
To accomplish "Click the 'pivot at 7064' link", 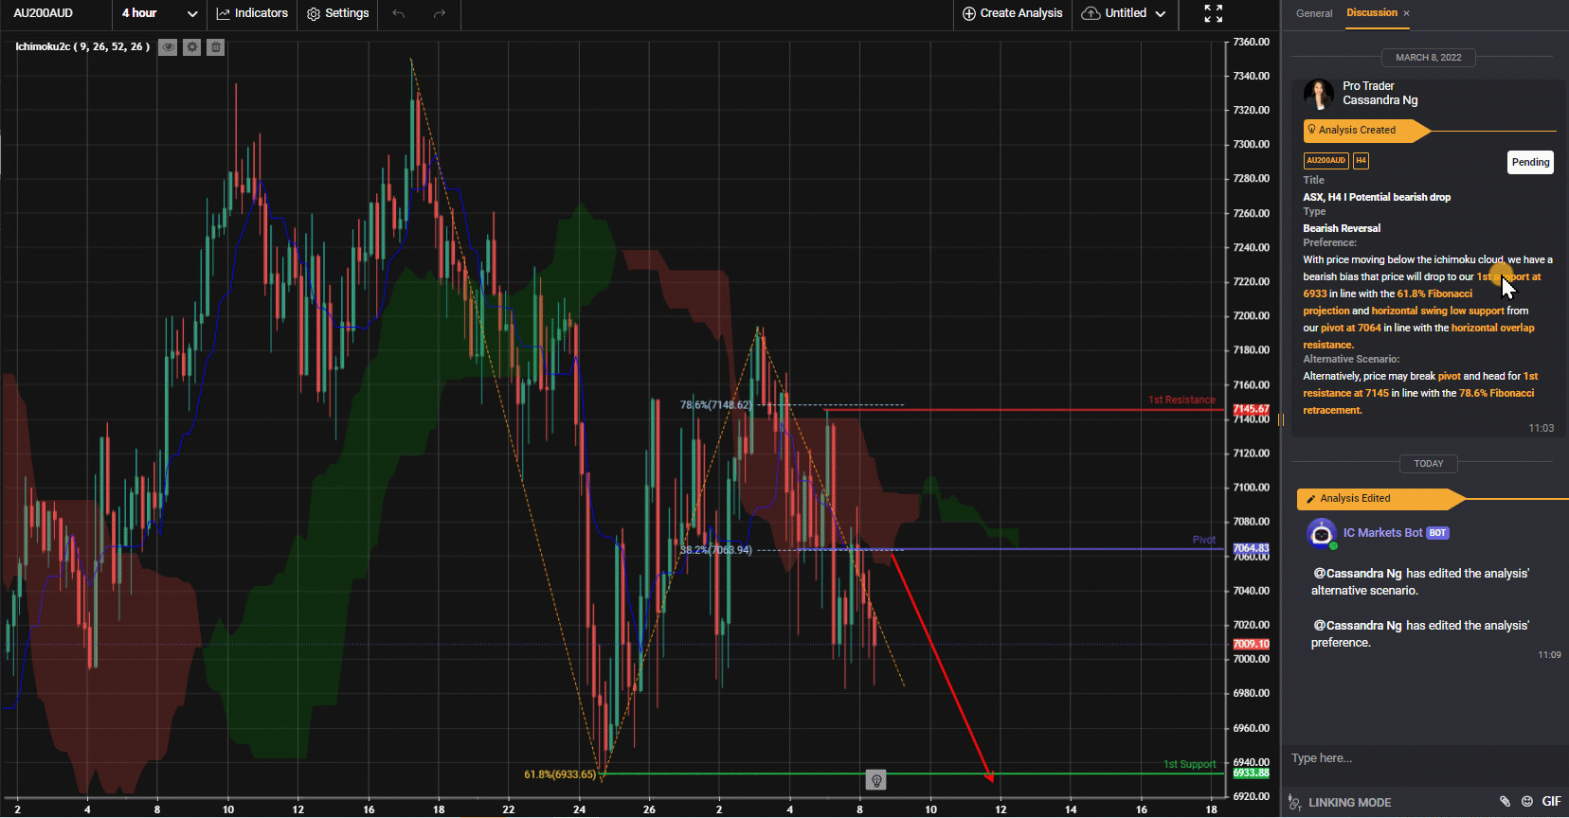I will coord(1351,328).
